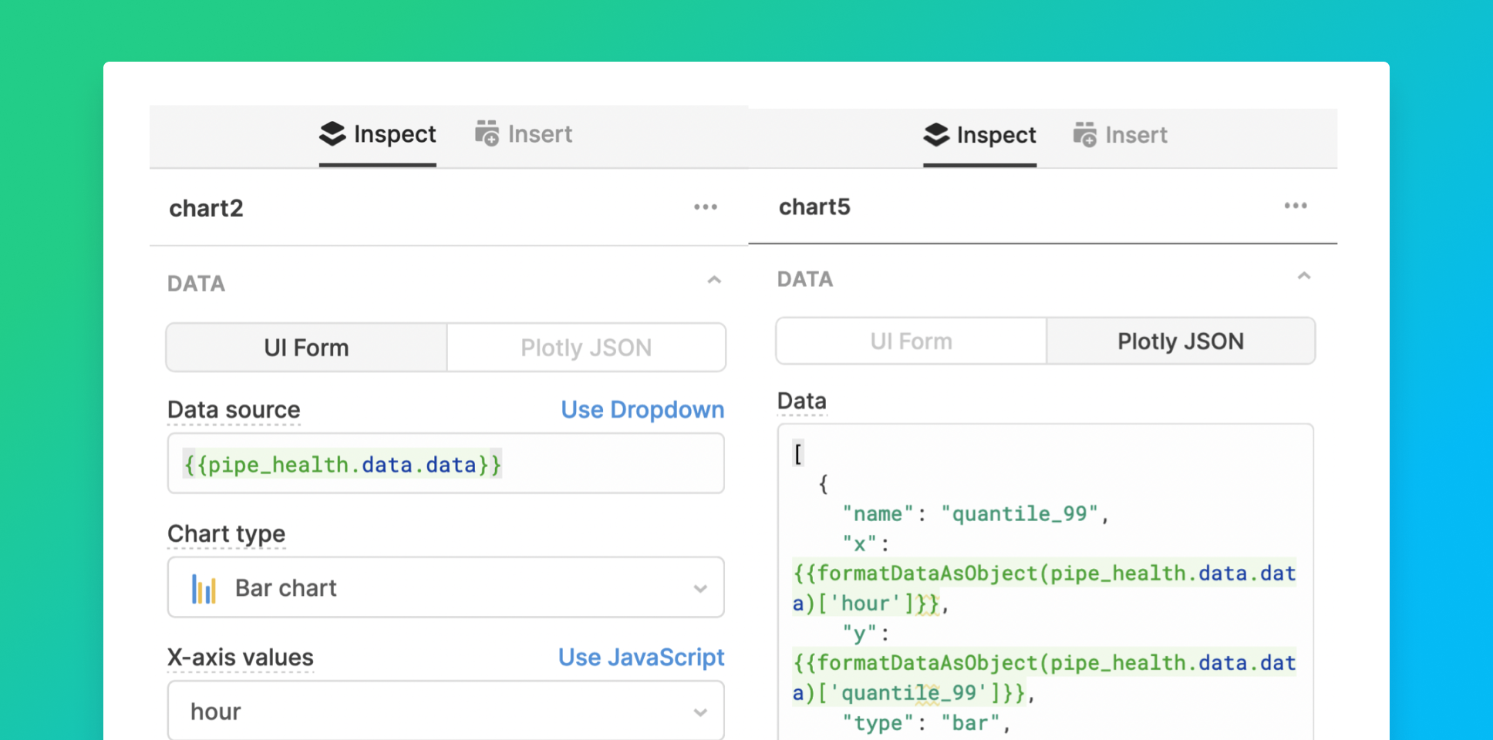The width and height of the screenshot is (1493, 740).
Task: Select UI Form mode for chart5
Action: click(x=912, y=341)
